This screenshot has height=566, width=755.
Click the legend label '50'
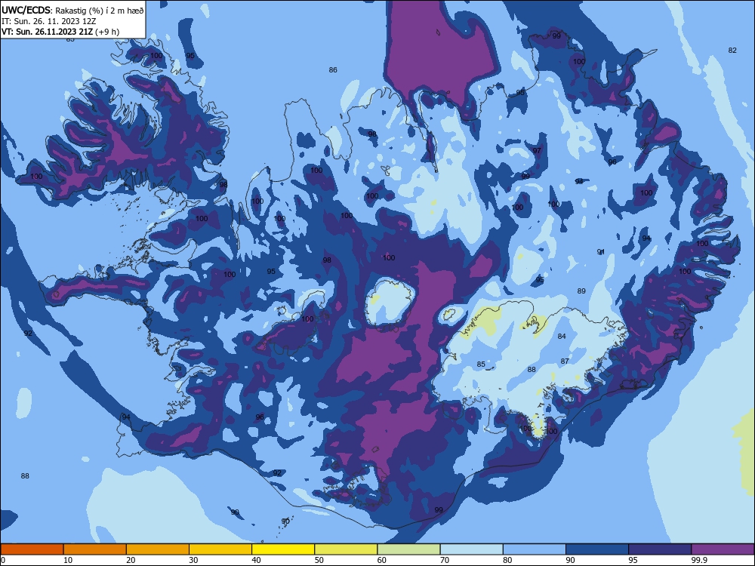click(x=319, y=560)
